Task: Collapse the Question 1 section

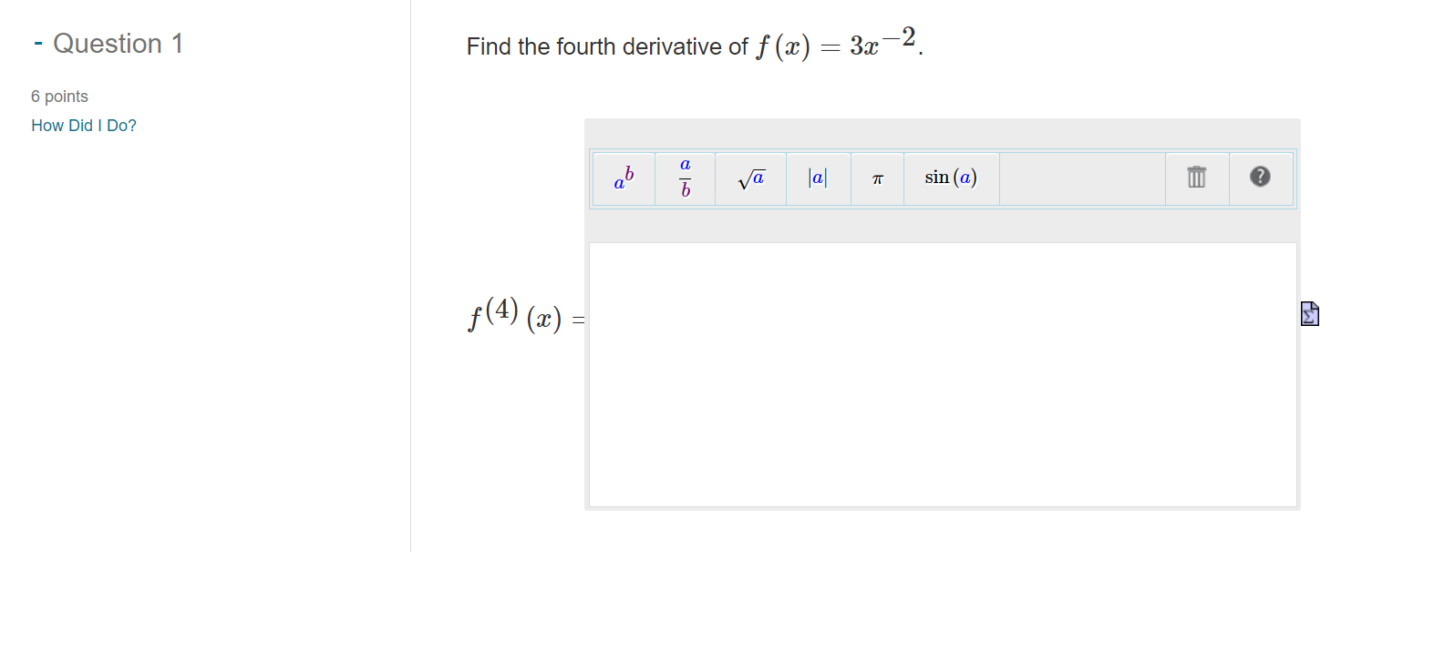Action: [38, 42]
